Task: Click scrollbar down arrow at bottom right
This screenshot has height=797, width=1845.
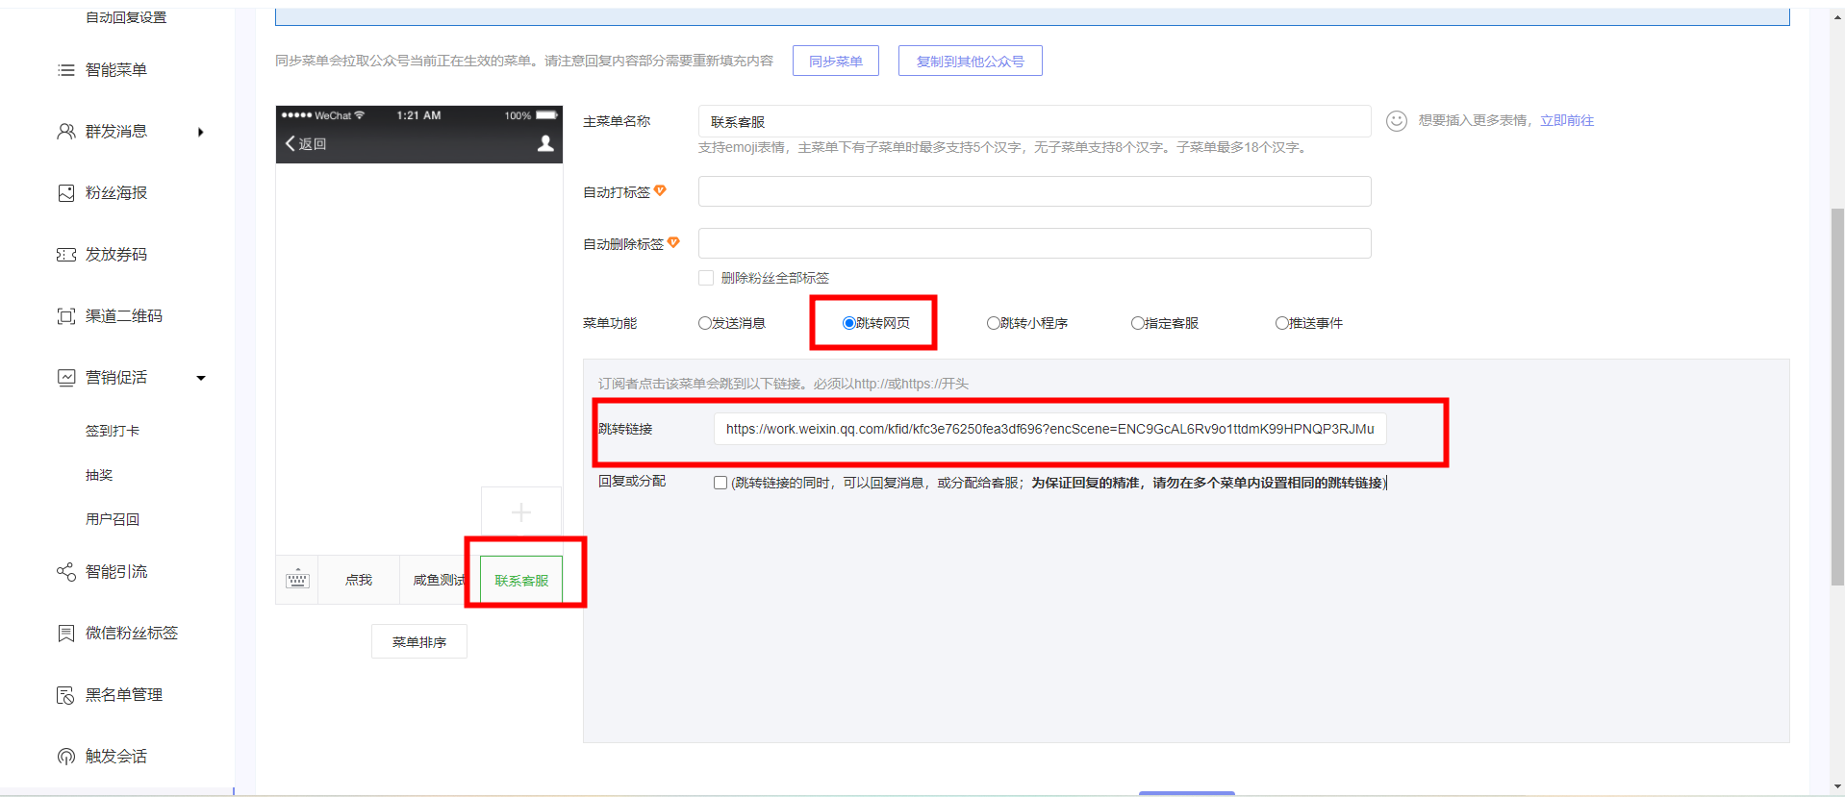Action: (x=1837, y=787)
